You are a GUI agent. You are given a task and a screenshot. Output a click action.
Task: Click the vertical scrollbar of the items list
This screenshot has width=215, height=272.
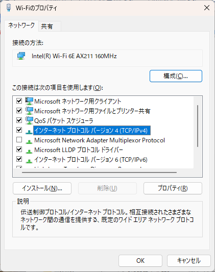coord(198,126)
